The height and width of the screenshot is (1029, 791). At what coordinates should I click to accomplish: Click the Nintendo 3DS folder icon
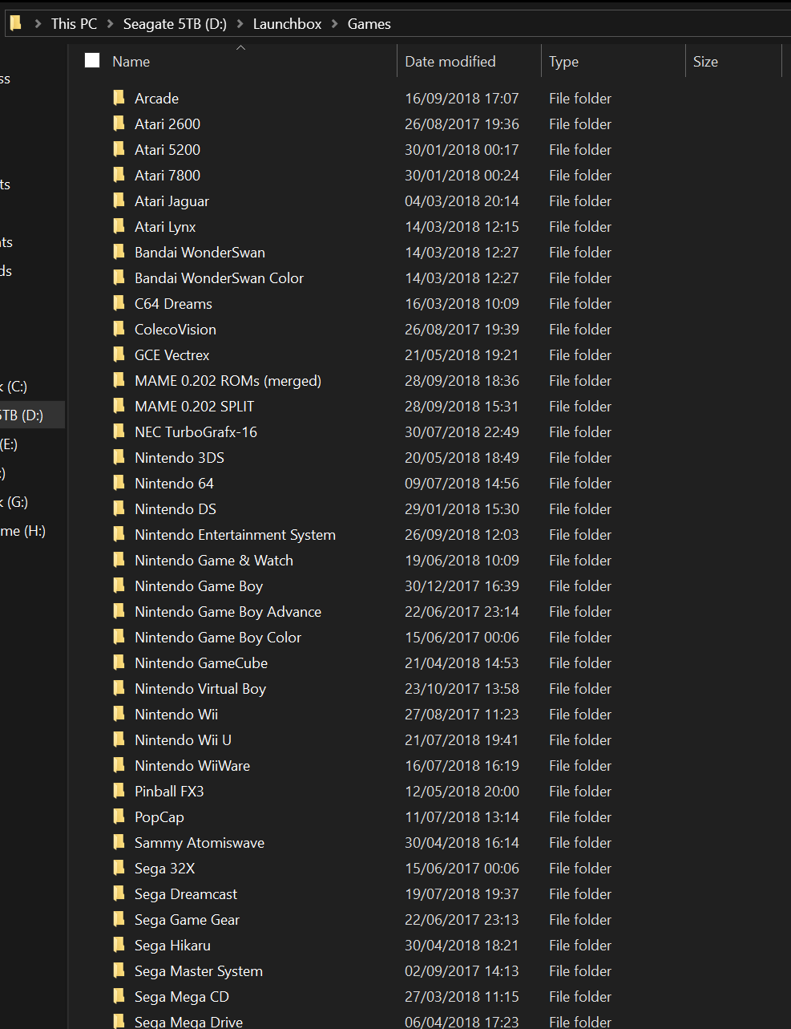[119, 457]
